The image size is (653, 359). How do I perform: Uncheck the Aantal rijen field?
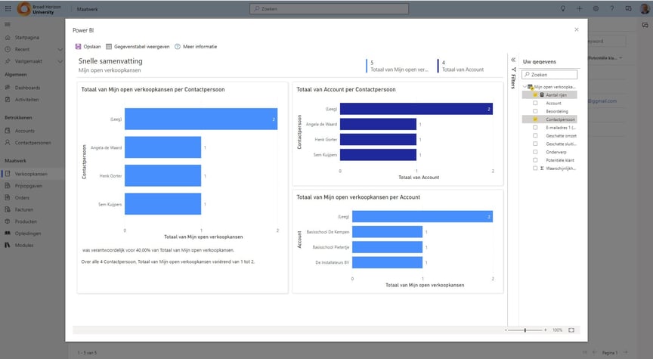pos(535,95)
